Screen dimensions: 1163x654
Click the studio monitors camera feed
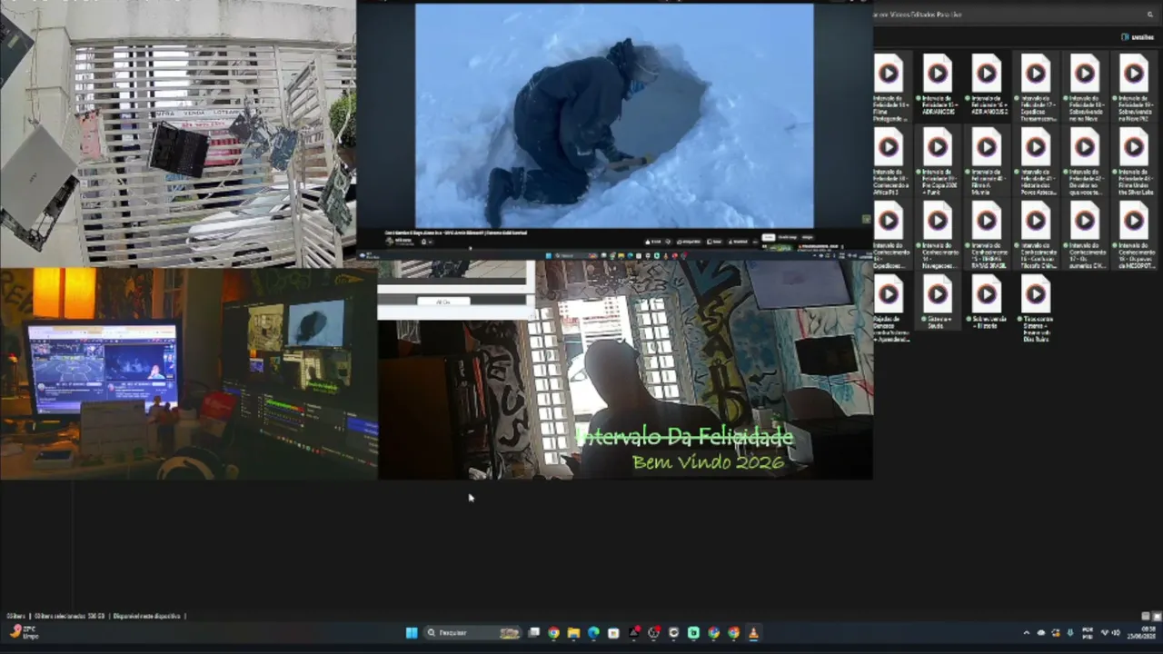click(x=188, y=373)
